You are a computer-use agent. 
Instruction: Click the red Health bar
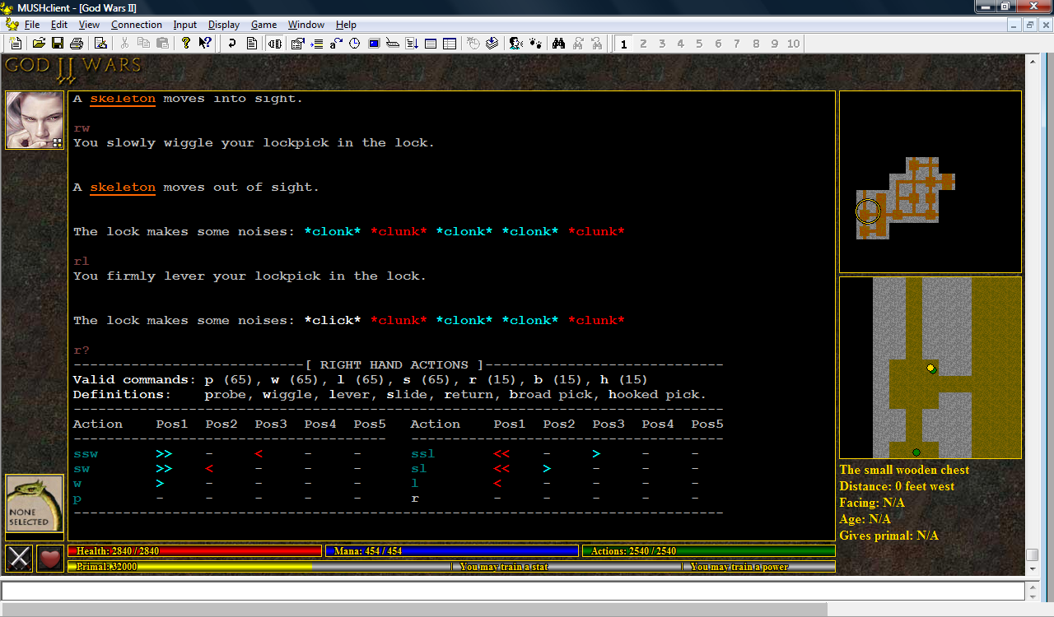(194, 551)
